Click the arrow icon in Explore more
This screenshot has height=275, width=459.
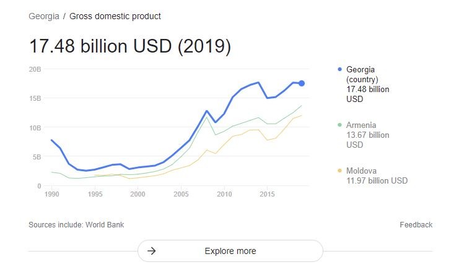point(151,251)
